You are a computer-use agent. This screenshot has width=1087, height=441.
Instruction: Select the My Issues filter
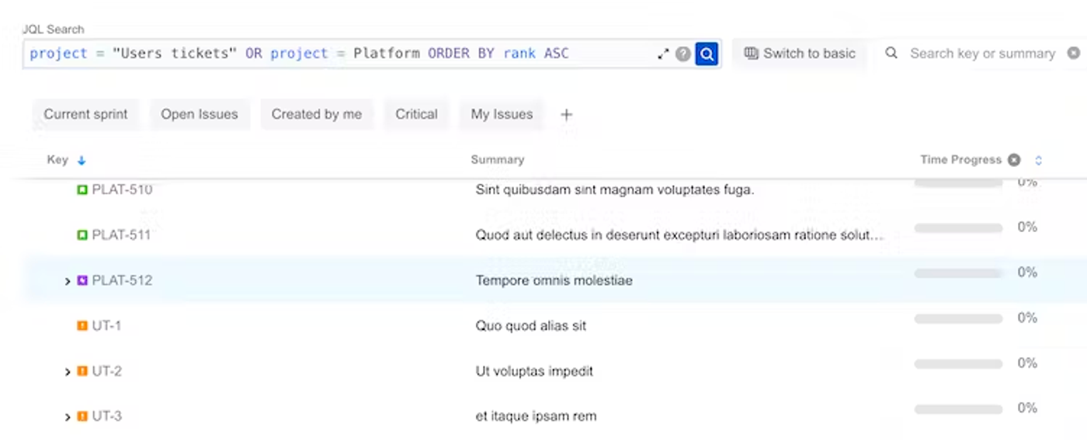click(502, 114)
